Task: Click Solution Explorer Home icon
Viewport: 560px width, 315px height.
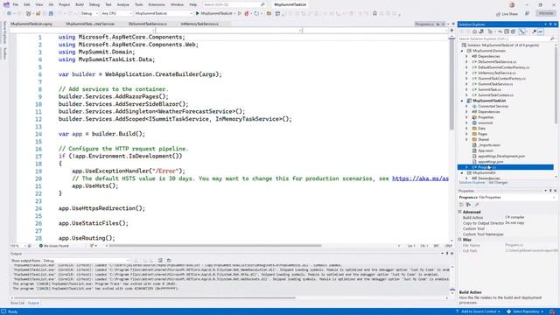Action: pyautogui.click(x=474, y=31)
